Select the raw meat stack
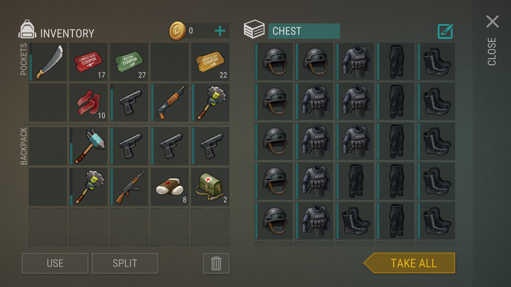 (x=88, y=103)
